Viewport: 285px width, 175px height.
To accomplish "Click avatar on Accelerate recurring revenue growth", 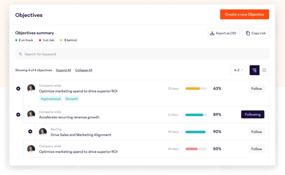I will tap(31, 115).
